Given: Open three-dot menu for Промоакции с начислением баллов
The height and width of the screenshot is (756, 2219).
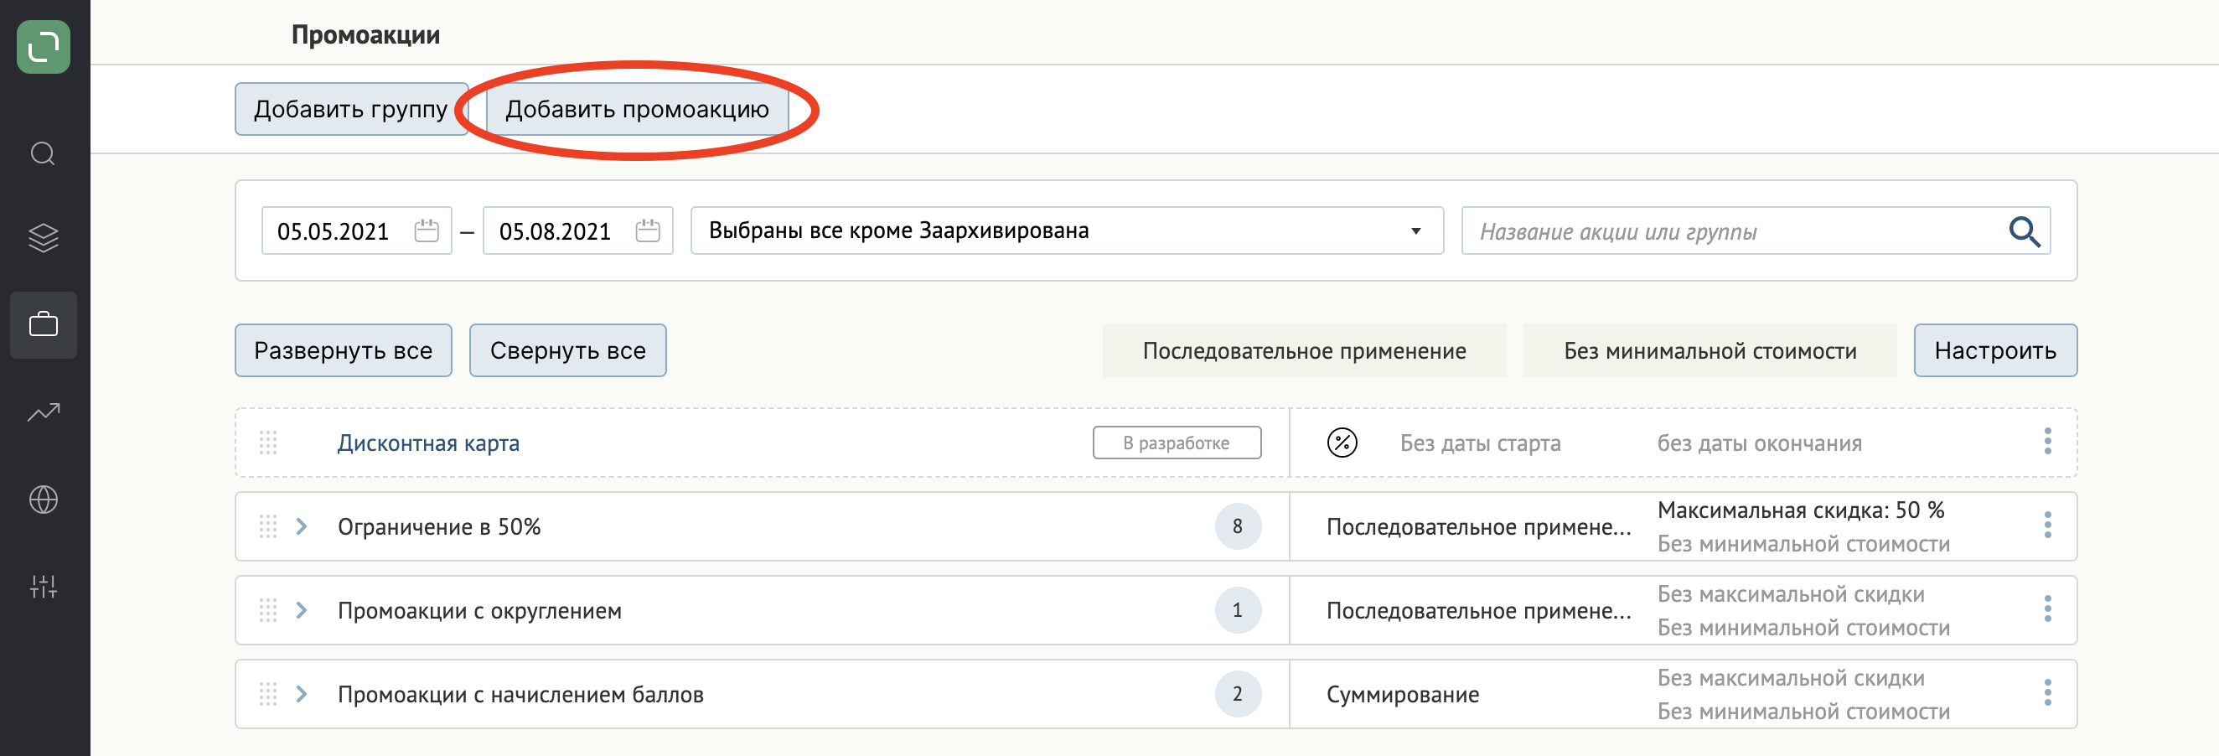Looking at the screenshot, I should [2047, 692].
